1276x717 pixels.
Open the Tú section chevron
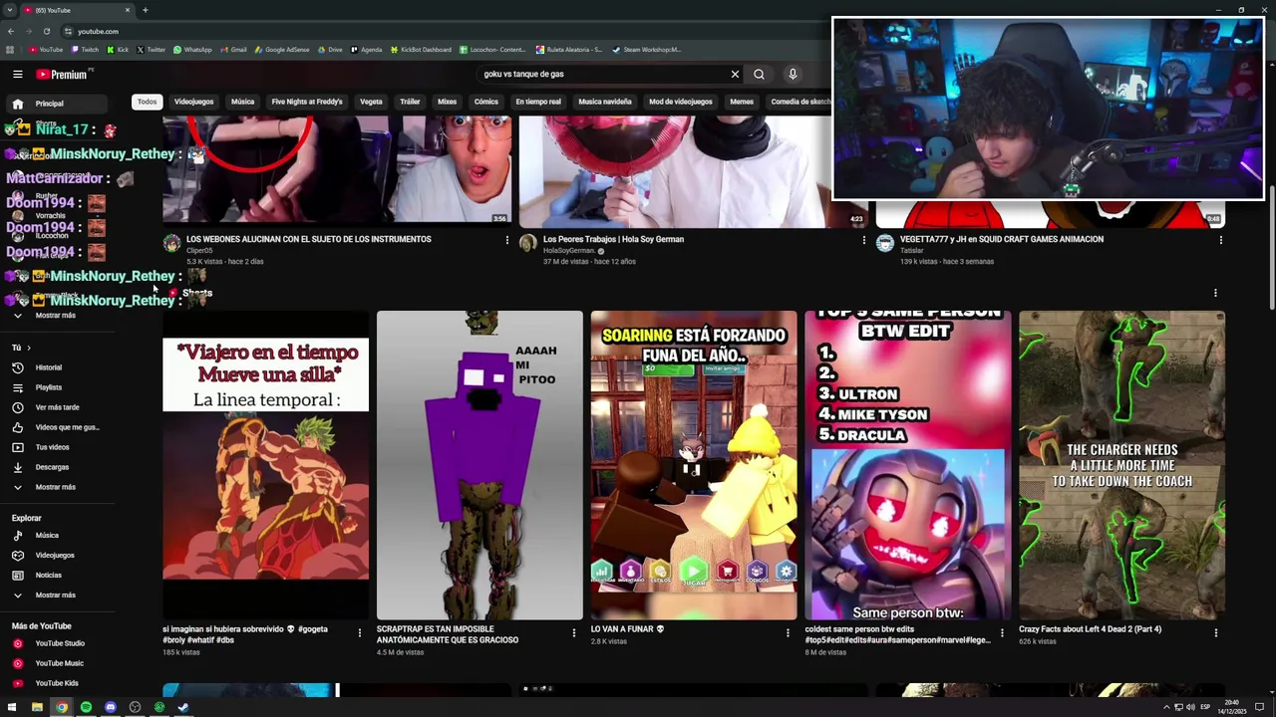(28, 348)
